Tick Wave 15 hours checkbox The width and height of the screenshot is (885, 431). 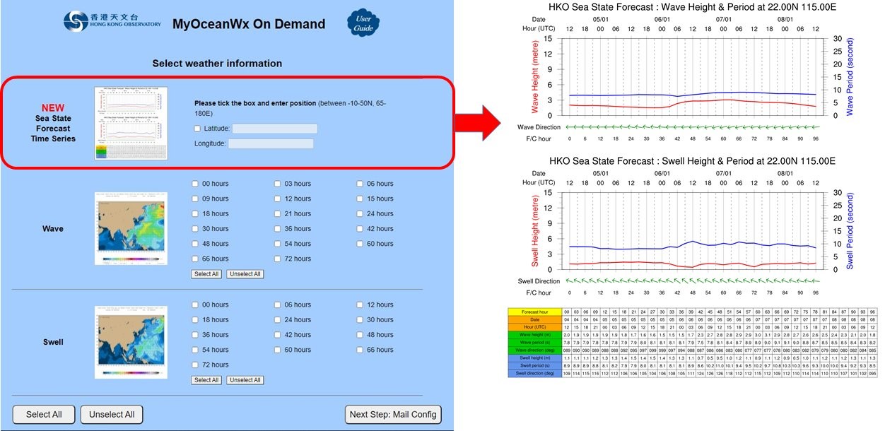click(x=361, y=199)
